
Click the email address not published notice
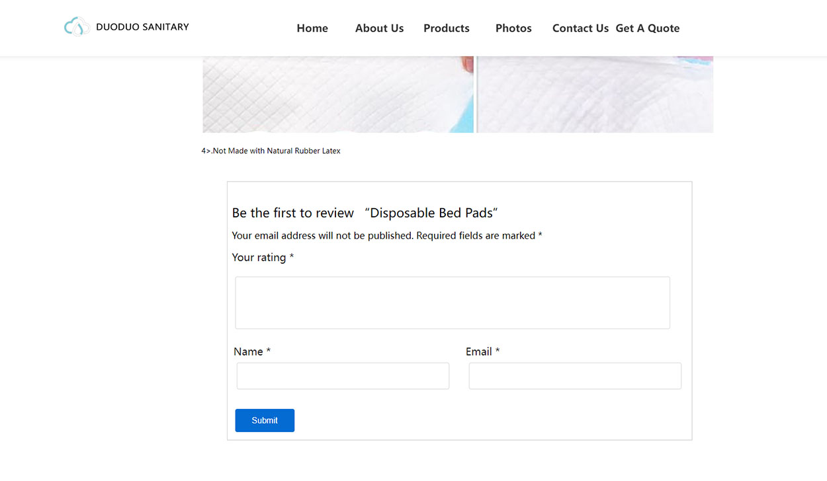[x=387, y=236]
